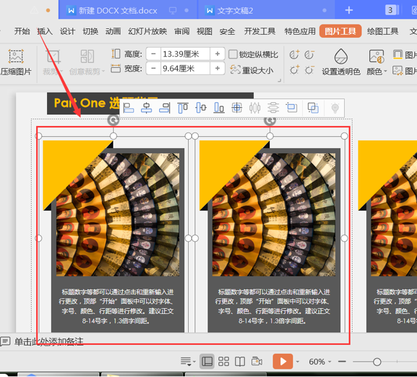Open the 审阅 (Review) ribbon tab
Viewport: 417px width, 377px height.
(x=182, y=31)
